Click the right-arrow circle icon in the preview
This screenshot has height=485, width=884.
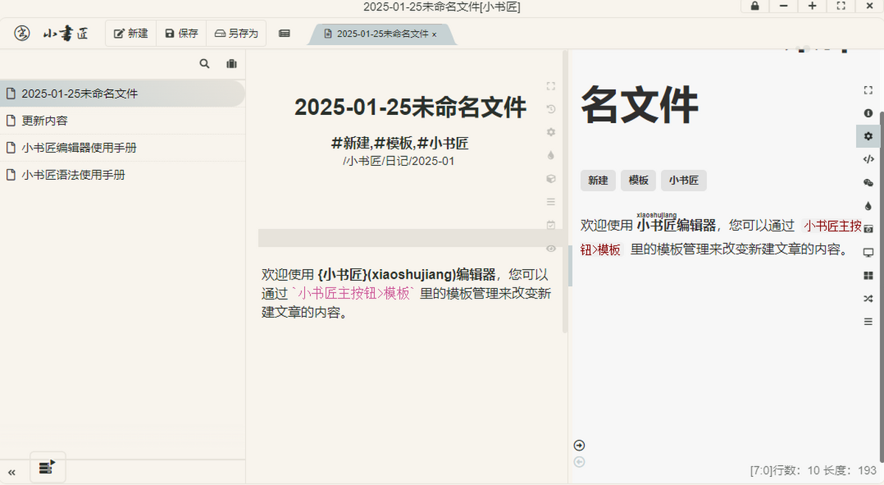pos(579,445)
